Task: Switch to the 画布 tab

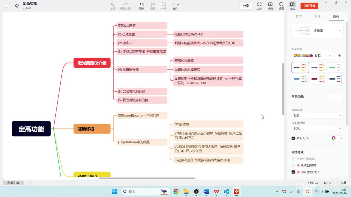Action: (336, 16)
